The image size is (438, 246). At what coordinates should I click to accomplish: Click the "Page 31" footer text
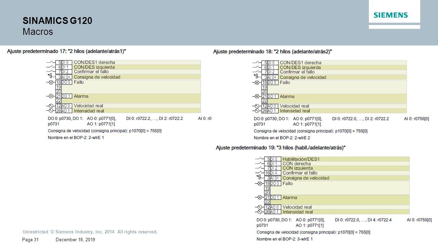click(30, 240)
